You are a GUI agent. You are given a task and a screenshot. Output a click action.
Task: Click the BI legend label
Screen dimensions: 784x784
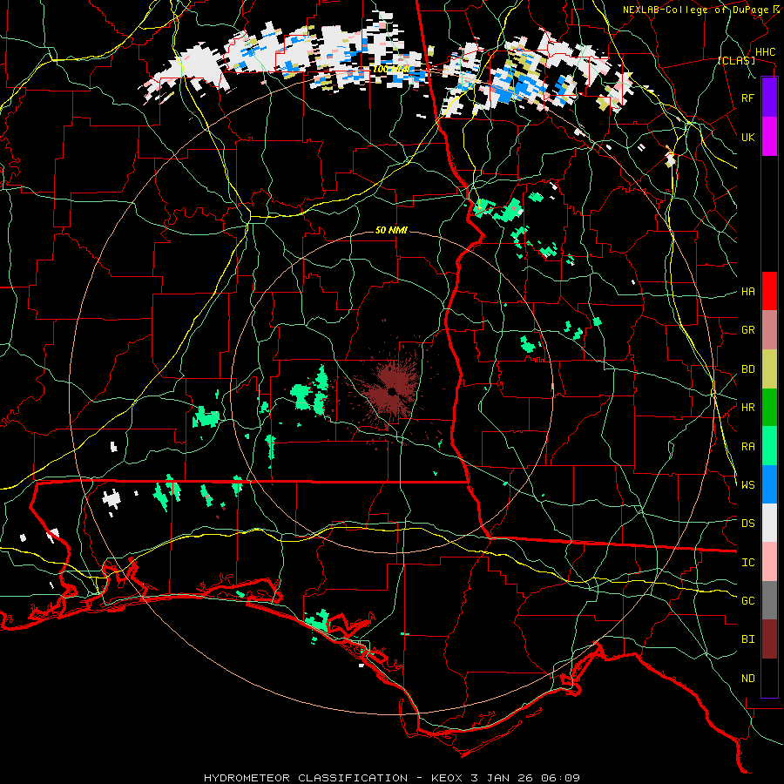tap(747, 639)
